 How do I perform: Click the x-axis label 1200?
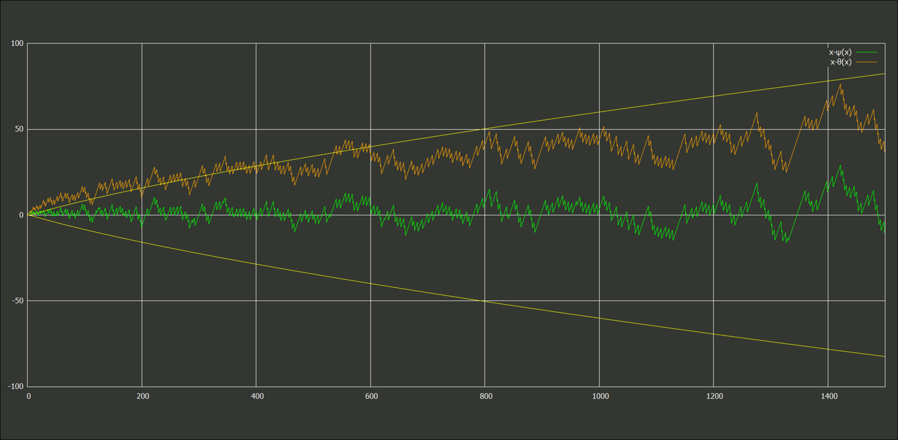click(715, 397)
